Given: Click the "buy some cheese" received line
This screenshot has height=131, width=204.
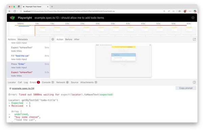Looking at the screenshot, I should [x=24, y=117].
